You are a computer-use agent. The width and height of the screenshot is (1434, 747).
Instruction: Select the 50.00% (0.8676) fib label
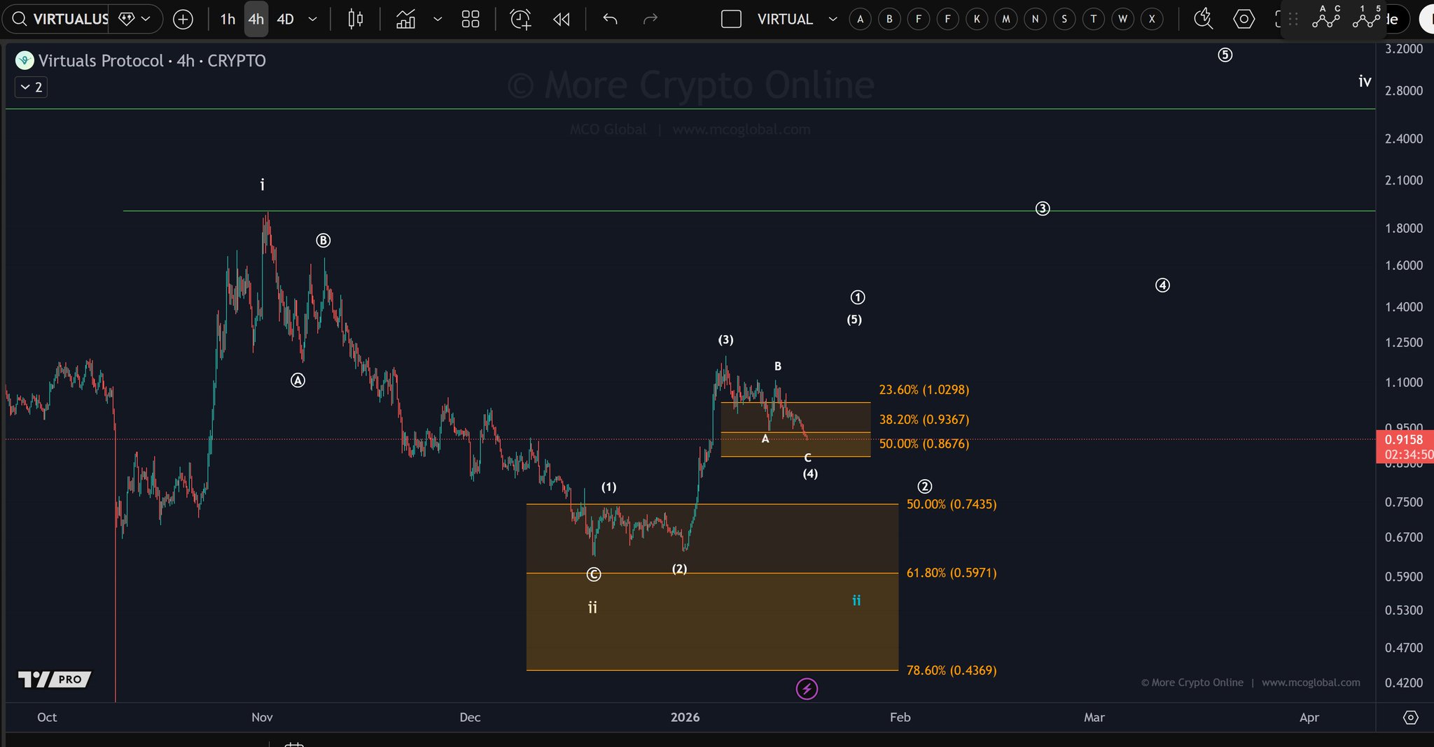click(924, 443)
